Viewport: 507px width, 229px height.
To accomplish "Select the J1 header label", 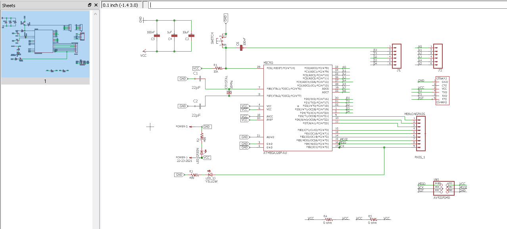I will click(x=398, y=70).
